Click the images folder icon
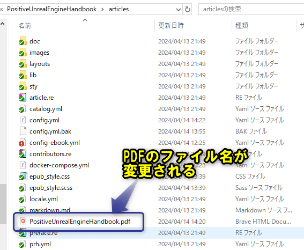The width and height of the screenshot is (304, 250). coord(23,53)
